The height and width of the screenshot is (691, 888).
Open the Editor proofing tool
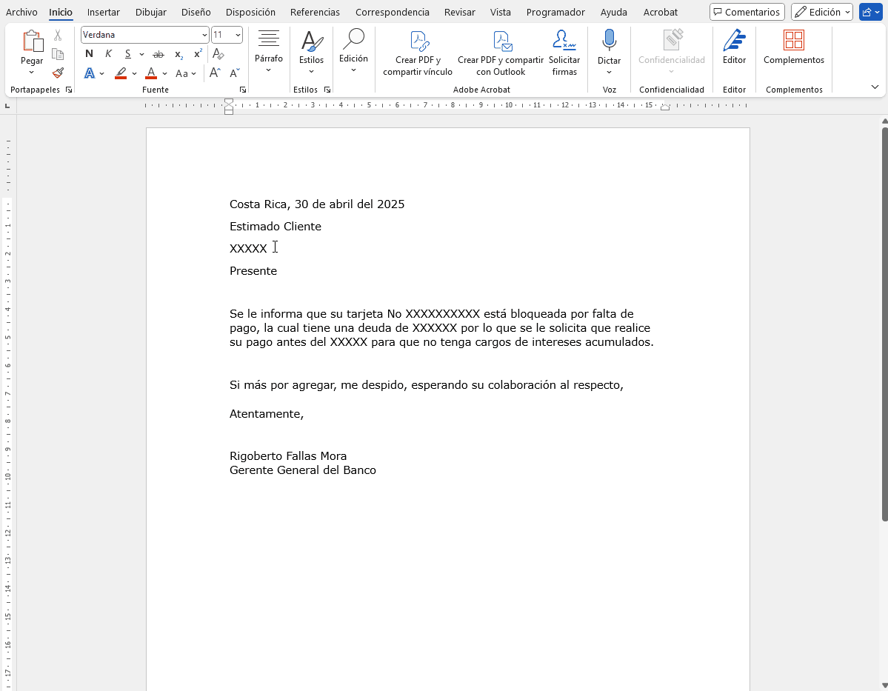734,47
